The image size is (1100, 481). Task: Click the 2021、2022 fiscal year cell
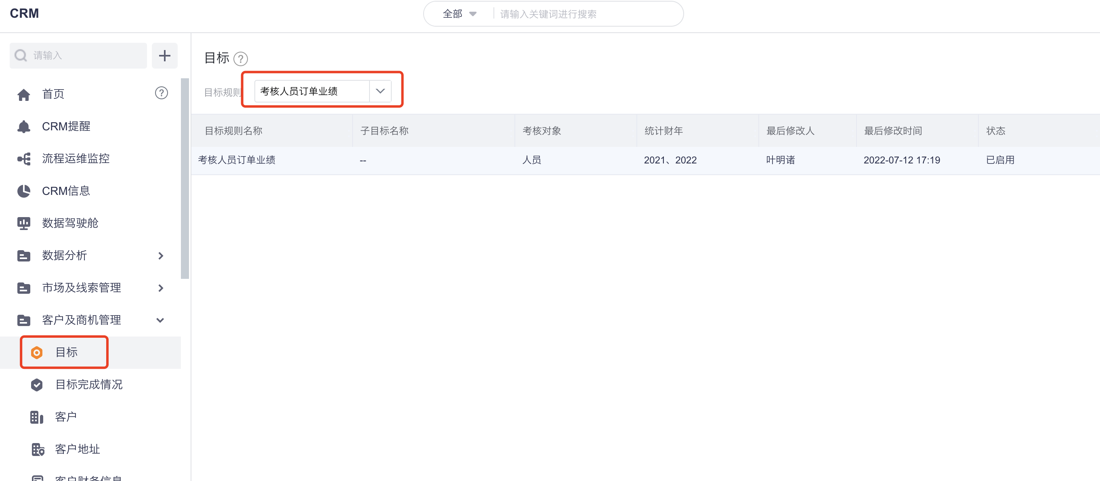coord(670,160)
